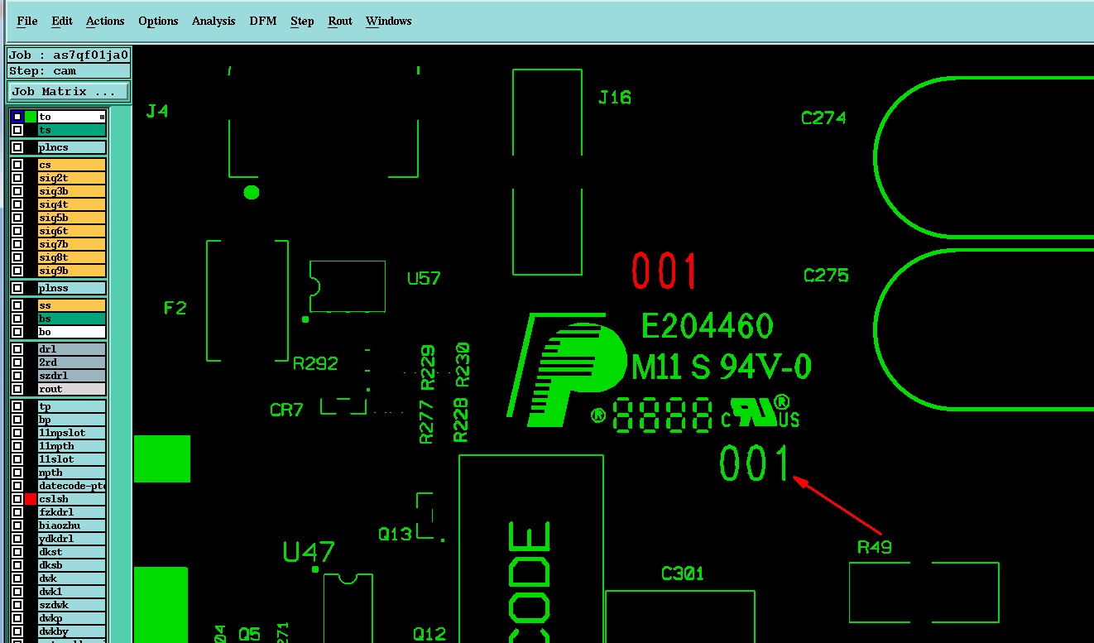1094x643 pixels.
Task: Toggle the checkbox for layer ss
Action: (x=17, y=305)
